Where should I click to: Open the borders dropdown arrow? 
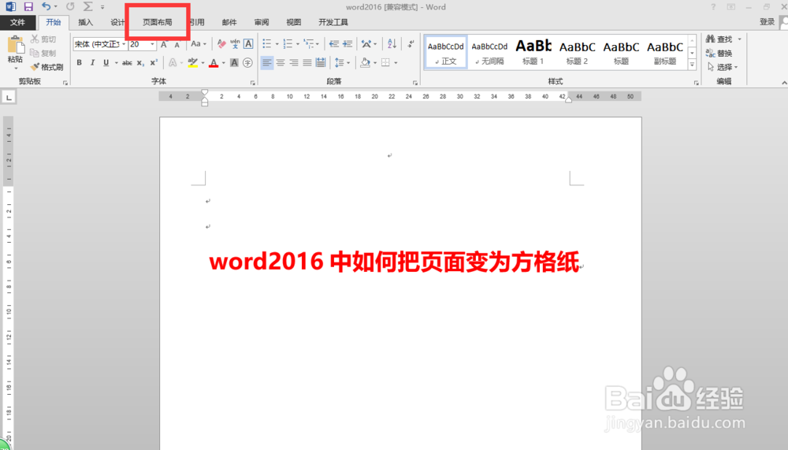pos(396,63)
